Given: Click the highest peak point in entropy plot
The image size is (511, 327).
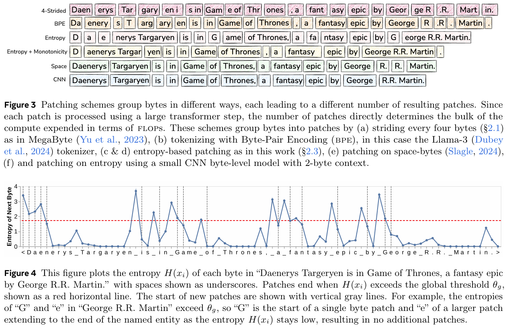Looking at the screenshot, I should pyautogui.click(x=136, y=191).
